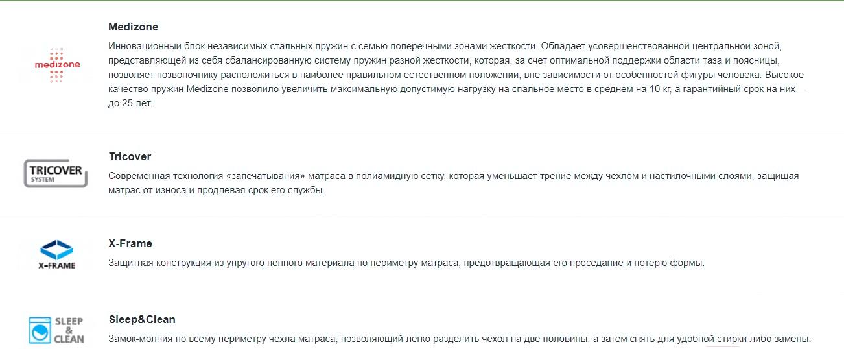The height and width of the screenshot is (349, 844).
Task: Open the X-Frame heading
Action: click(x=130, y=243)
